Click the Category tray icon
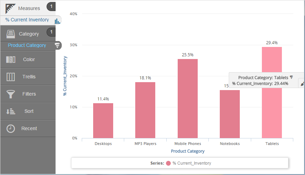 click(x=11, y=34)
